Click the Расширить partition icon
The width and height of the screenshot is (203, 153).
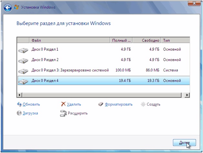point(63,113)
